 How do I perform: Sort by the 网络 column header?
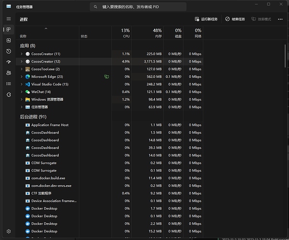point(193,33)
